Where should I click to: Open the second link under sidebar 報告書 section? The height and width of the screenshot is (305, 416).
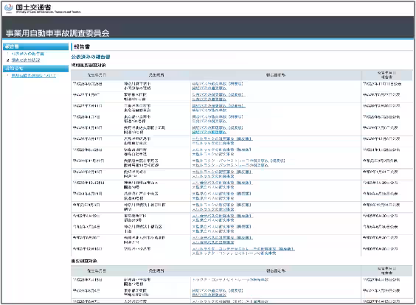click(26, 60)
